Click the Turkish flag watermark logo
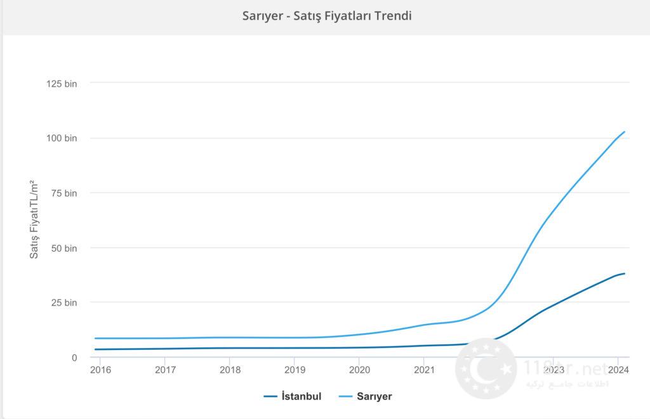 tap(486, 369)
